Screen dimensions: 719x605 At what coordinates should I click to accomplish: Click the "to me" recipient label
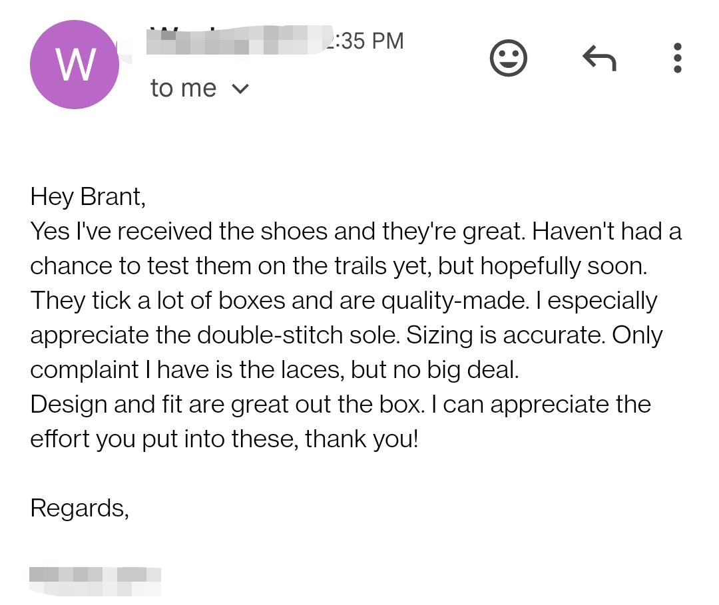pos(183,89)
